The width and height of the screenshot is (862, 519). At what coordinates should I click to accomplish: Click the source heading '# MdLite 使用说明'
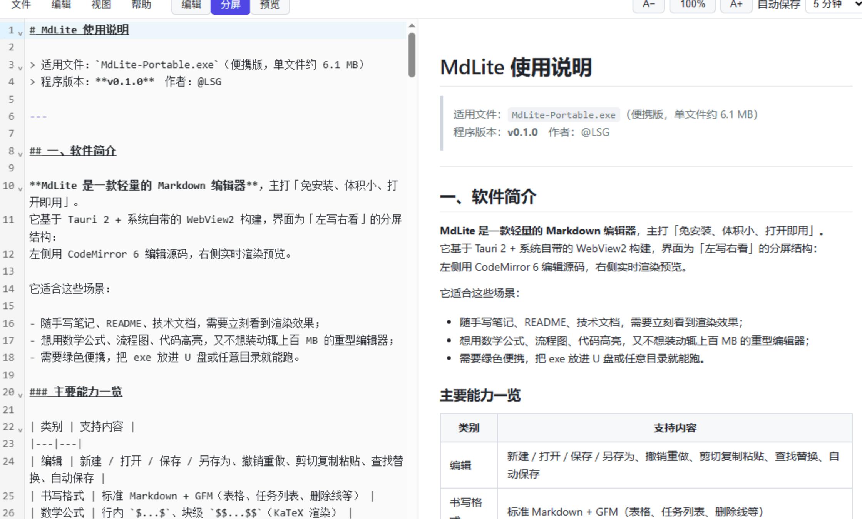(79, 30)
